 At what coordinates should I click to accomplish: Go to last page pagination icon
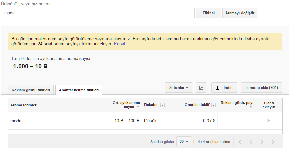point(274,142)
